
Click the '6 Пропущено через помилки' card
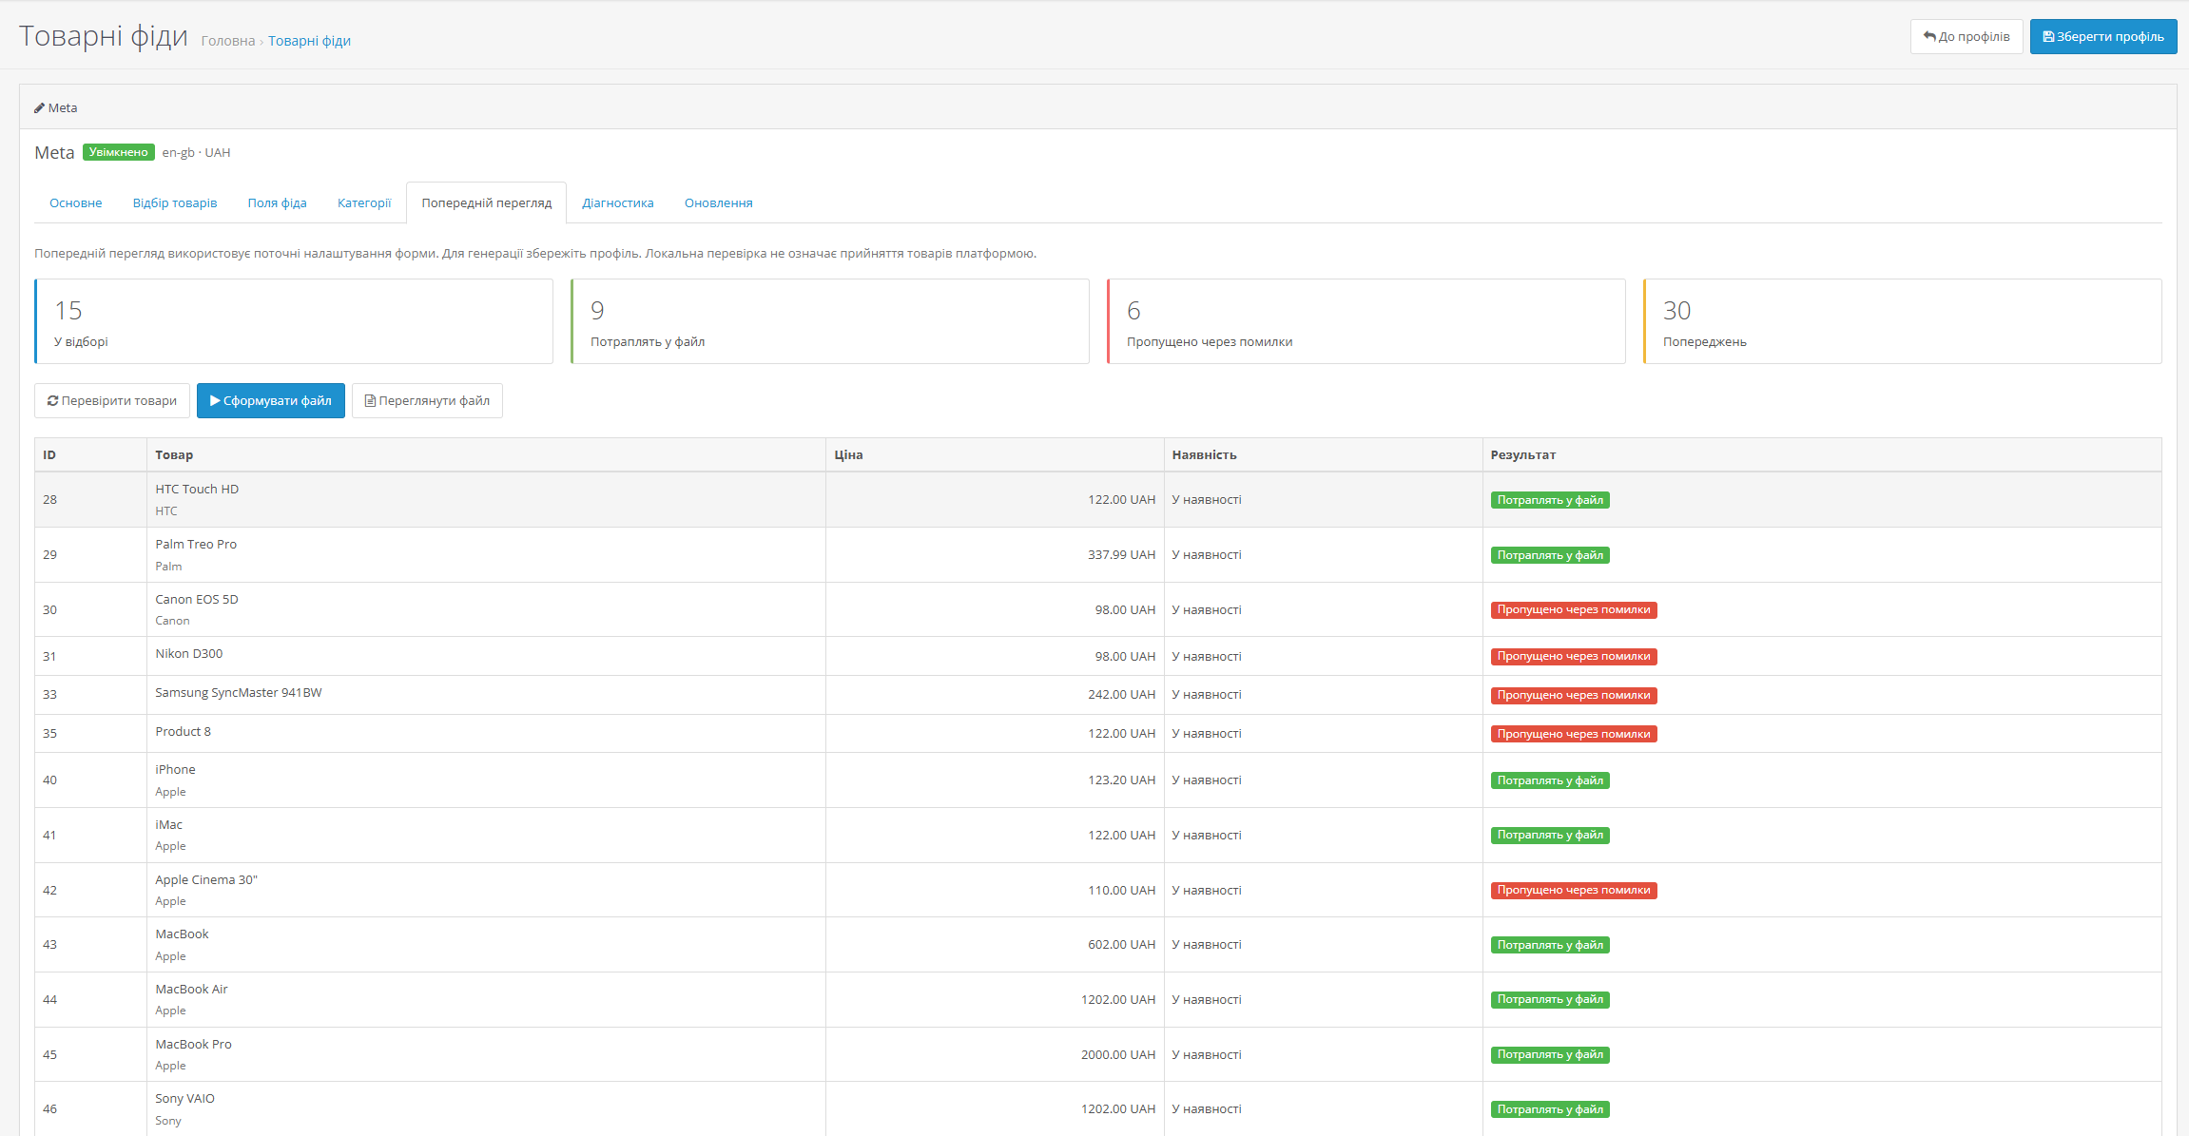tap(1366, 321)
